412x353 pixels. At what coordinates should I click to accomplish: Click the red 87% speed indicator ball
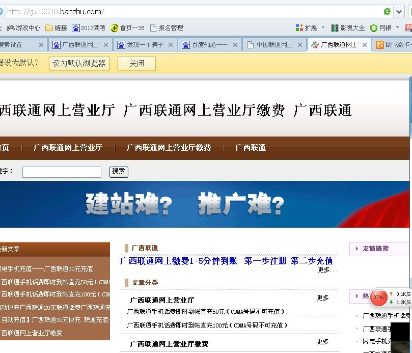click(x=378, y=297)
